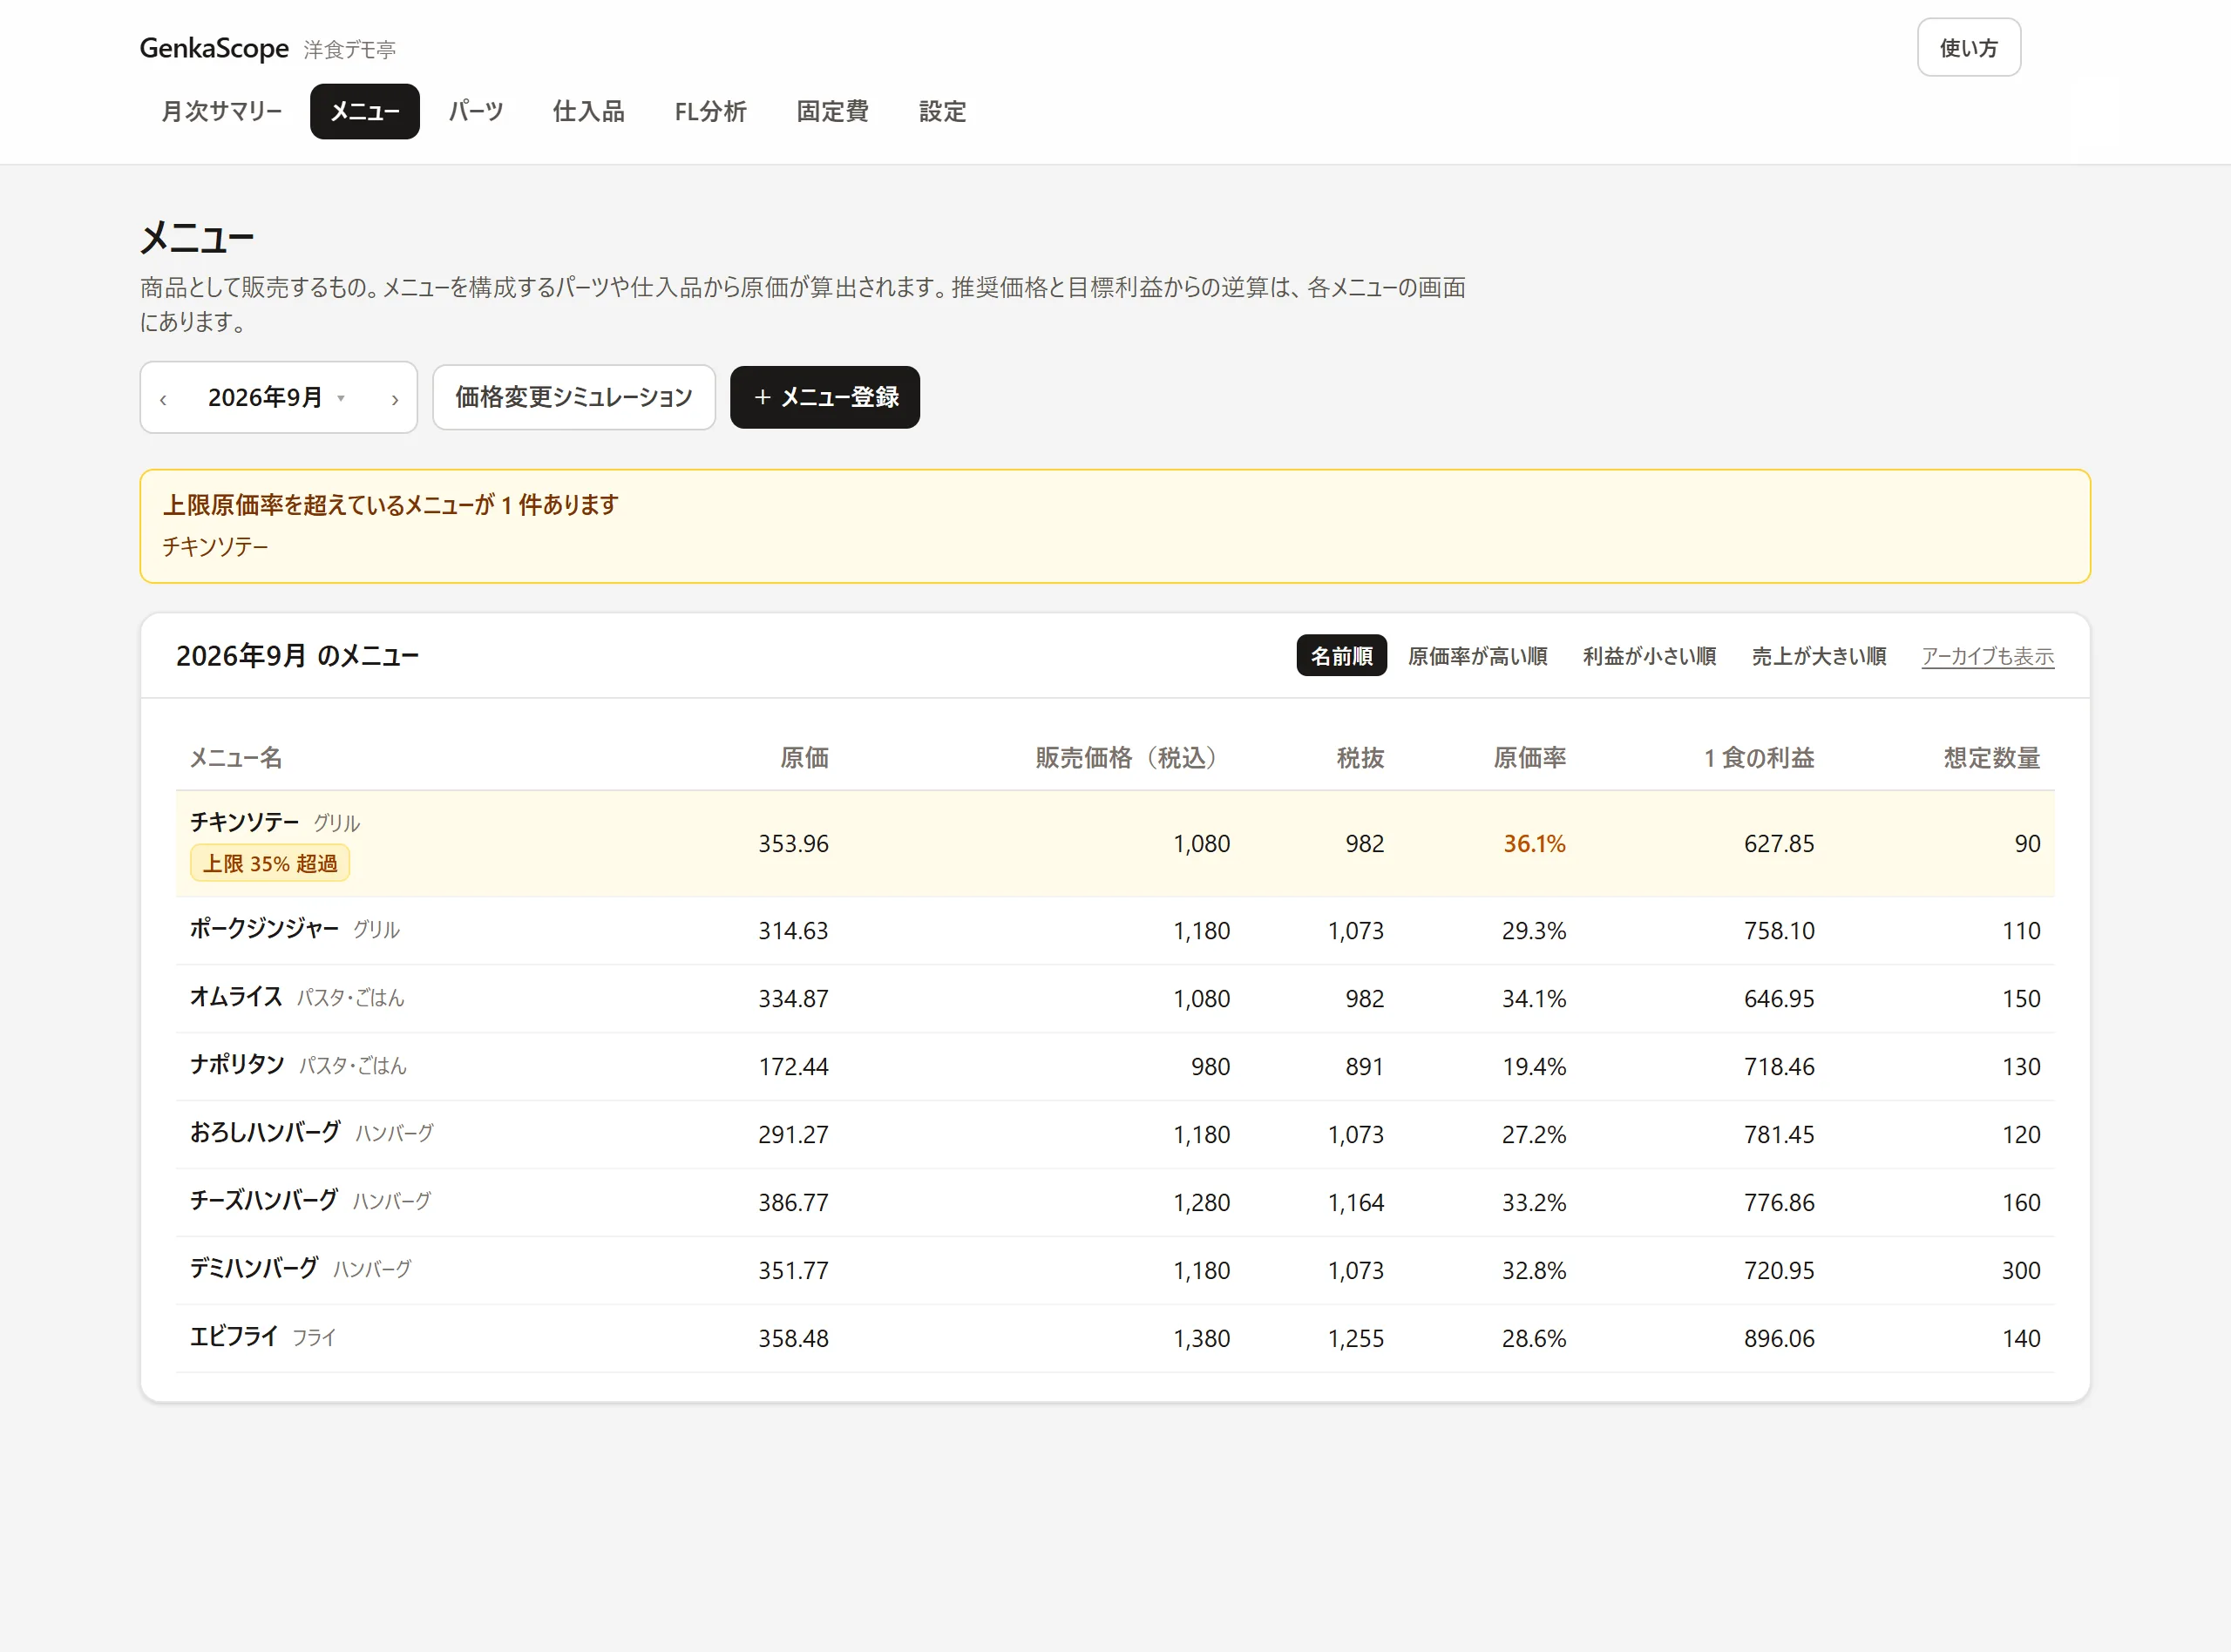The height and width of the screenshot is (1652, 2231).
Task: Click the 1食の利益 column header
Action: (1759, 757)
